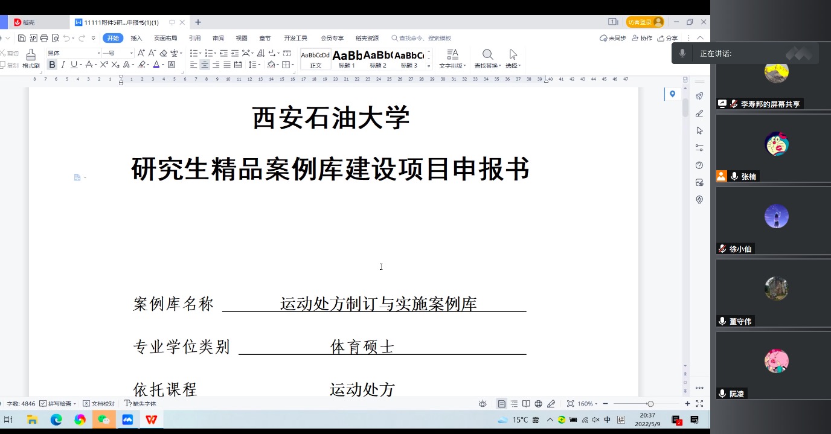
Task: Click the 分享 share button
Action: (x=668, y=38)
